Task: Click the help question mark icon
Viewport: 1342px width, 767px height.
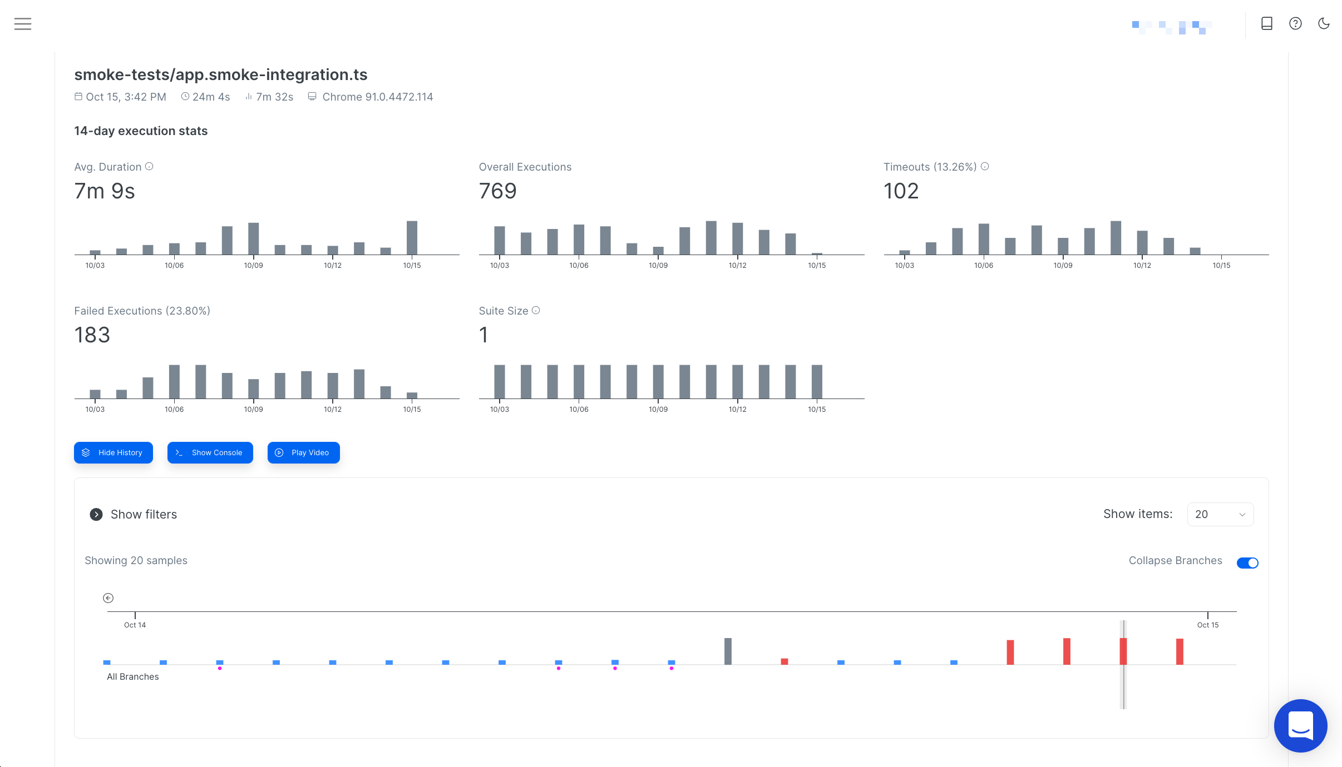Action: point(1295,23)
